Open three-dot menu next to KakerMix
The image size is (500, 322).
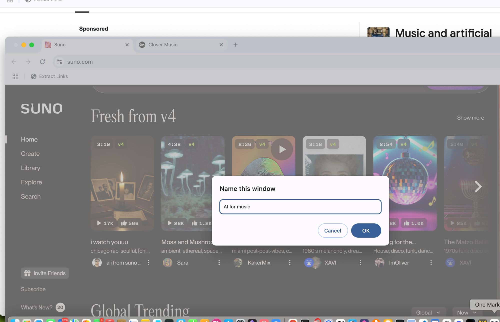pos(290,263)
